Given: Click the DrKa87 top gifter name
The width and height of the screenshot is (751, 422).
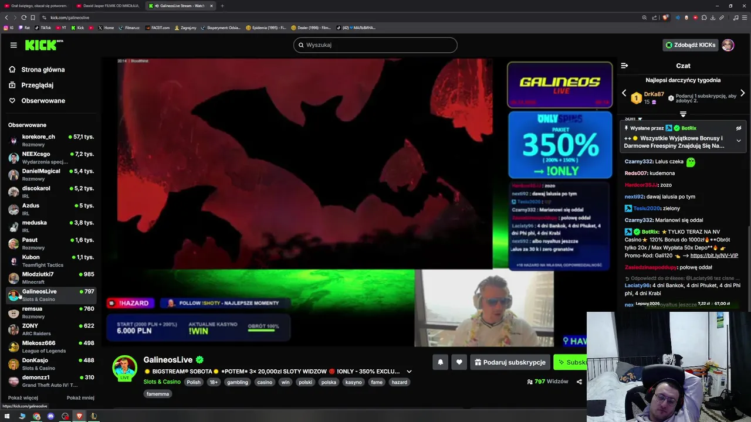Looking at the screenshot, I should tap(654, 94).
